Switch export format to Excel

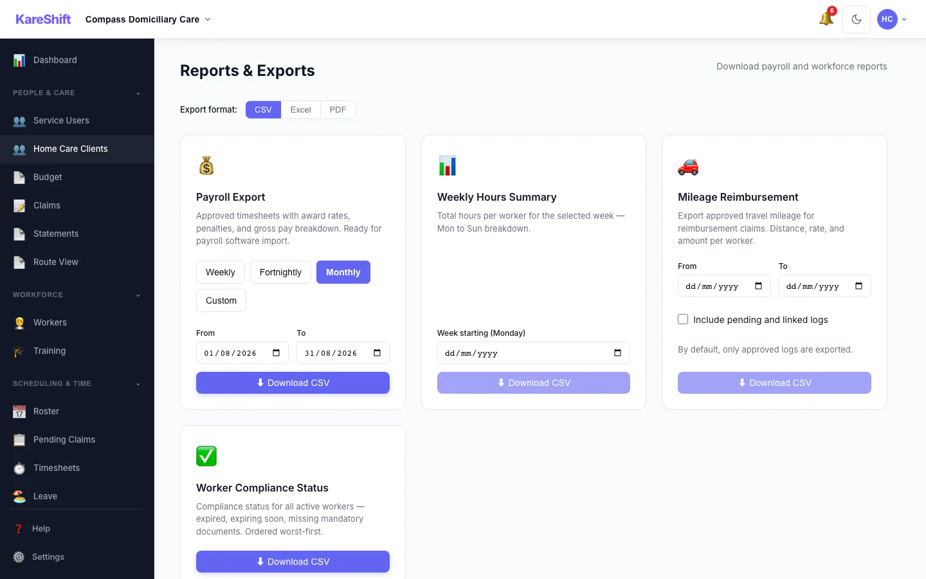[300, 110]
